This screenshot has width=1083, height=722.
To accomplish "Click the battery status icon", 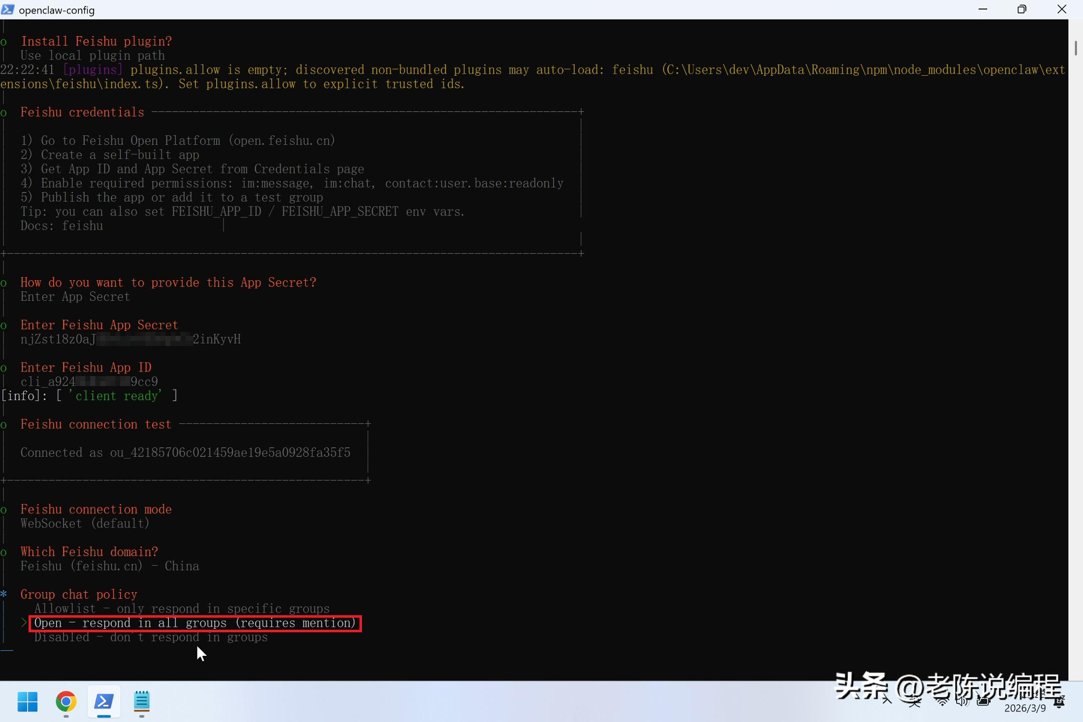I will (983, 701).
